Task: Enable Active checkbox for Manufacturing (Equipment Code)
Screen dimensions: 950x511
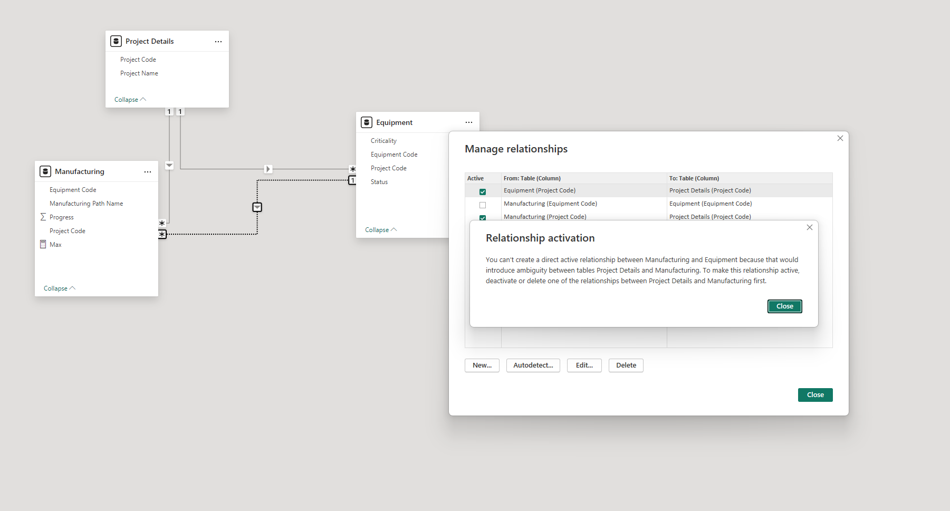Action: click(483, 205)
